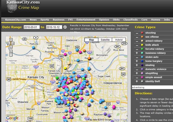Click the Shawnee label on map
The height and width of the screenshot is (122, 173).
coord(23,102)
